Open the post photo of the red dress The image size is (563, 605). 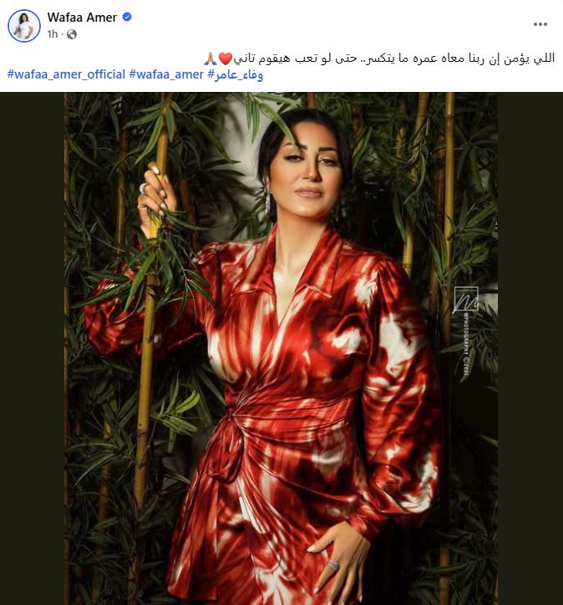pos(281,348)
